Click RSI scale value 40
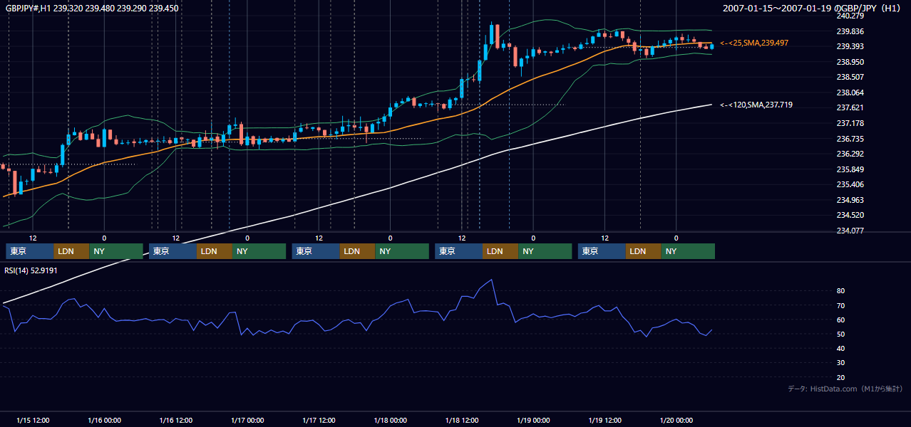 (x=841, y=348)
